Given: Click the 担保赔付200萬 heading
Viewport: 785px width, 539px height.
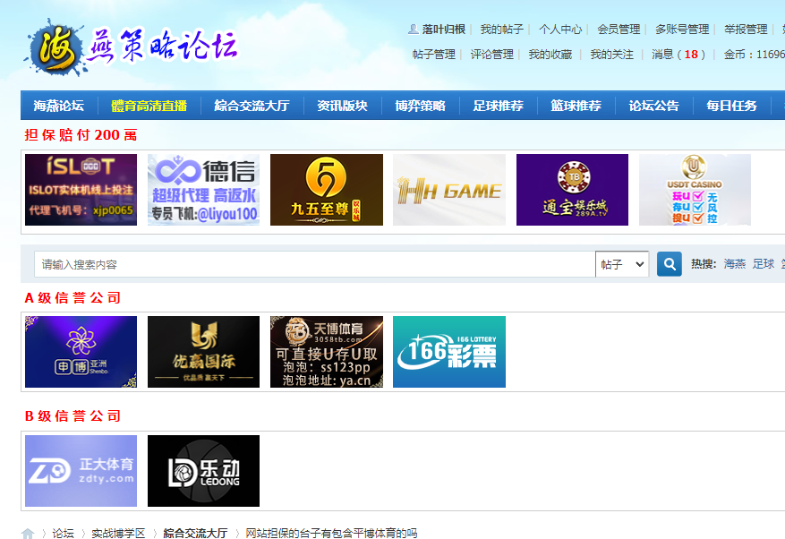Looking at the screenshot, I should coord(81,134).
